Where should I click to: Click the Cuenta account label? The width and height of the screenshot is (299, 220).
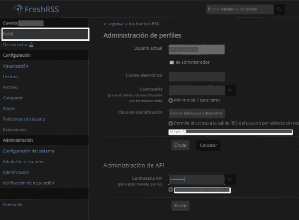coord(10,23)
